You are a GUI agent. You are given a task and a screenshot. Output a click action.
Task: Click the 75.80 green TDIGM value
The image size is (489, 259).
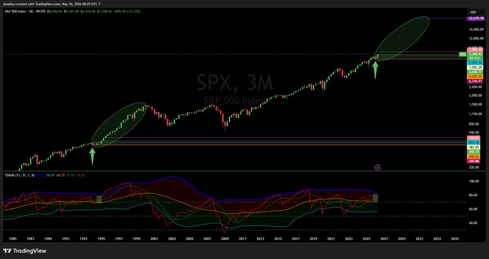(x=70, y=175)
